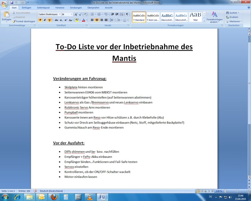This screenshot has width=251, height=201.
Task: Click Wörter: 104 word count
Action: (x=24, y=191)
